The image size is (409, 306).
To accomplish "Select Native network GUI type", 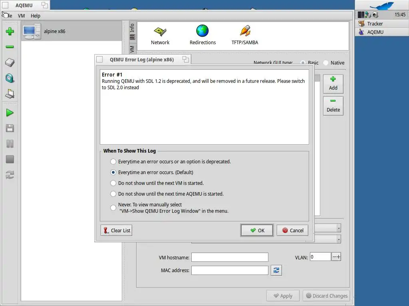I will coord(334,63).
